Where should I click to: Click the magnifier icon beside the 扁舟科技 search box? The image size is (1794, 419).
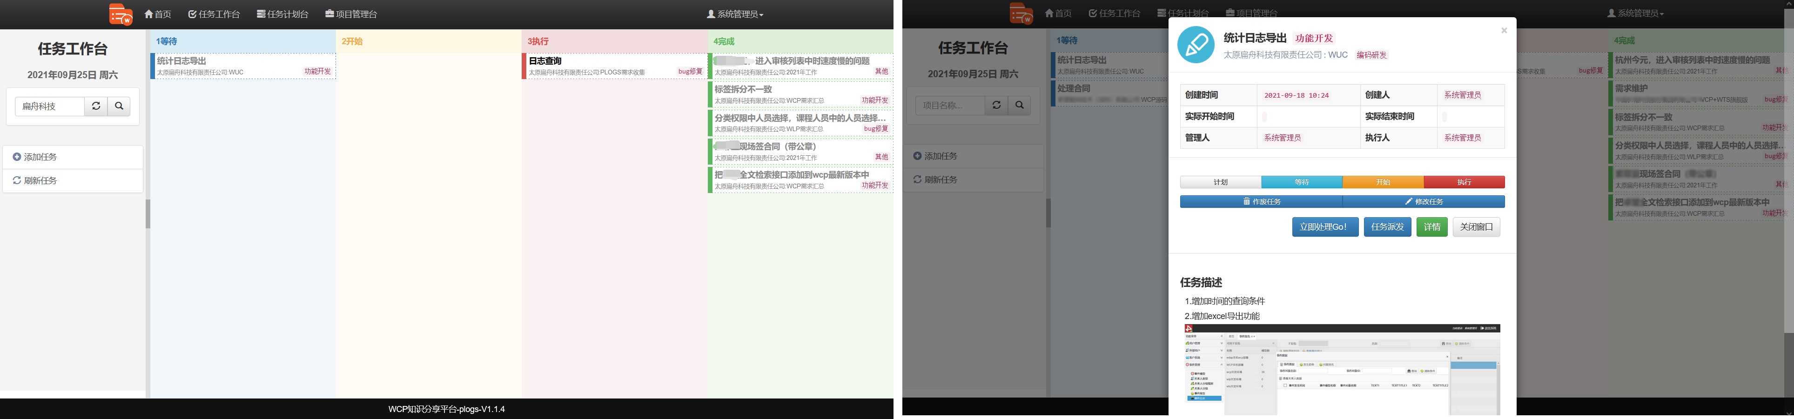tap(119, 106)
